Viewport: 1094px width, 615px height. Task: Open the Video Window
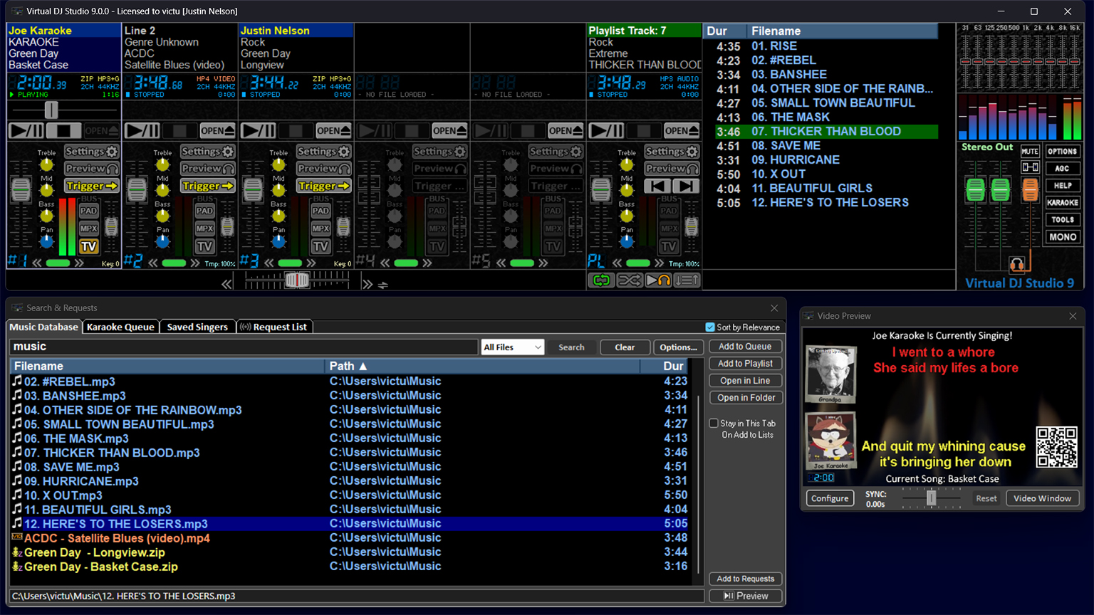click(1042, 498)
